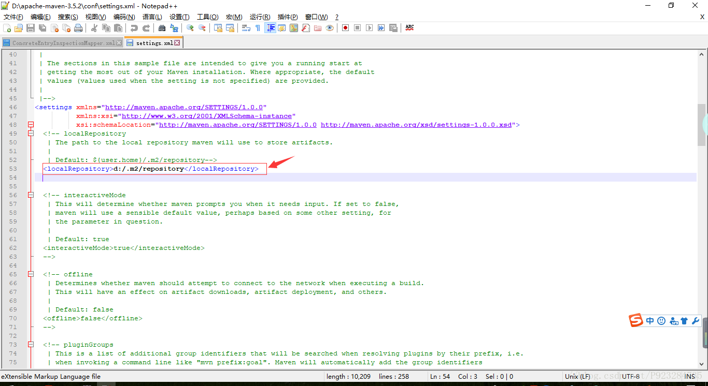Toggle show all characters pilcrow icon
Screen dimensions: 708x386
click(x=258, y=28)
